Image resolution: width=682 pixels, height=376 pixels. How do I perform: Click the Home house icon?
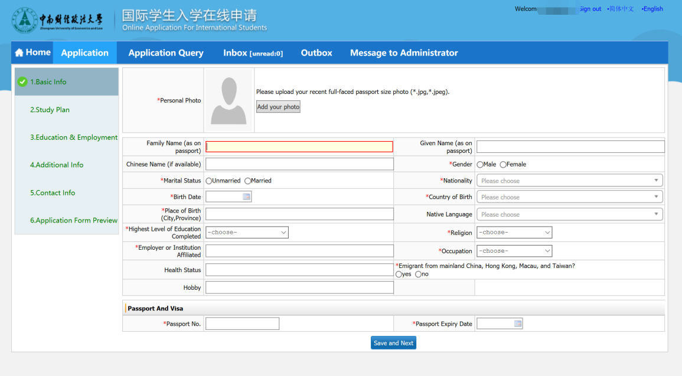(19, 53)
